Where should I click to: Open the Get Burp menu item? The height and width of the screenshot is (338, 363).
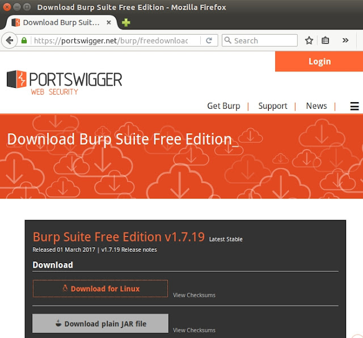[223, 106]
